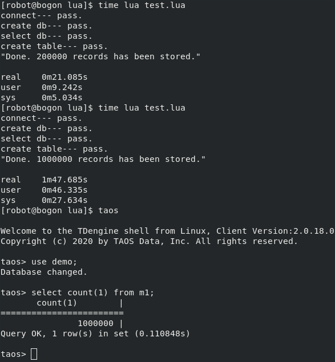Click the first 'connect--- pass.' output line

42,16
